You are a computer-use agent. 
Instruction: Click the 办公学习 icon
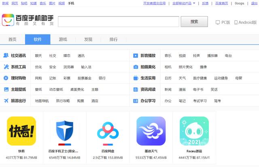point(136,101)
